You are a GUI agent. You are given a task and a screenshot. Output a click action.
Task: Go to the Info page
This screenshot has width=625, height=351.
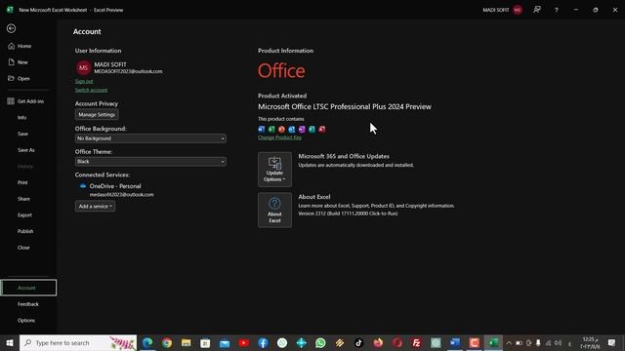point(21,117)
